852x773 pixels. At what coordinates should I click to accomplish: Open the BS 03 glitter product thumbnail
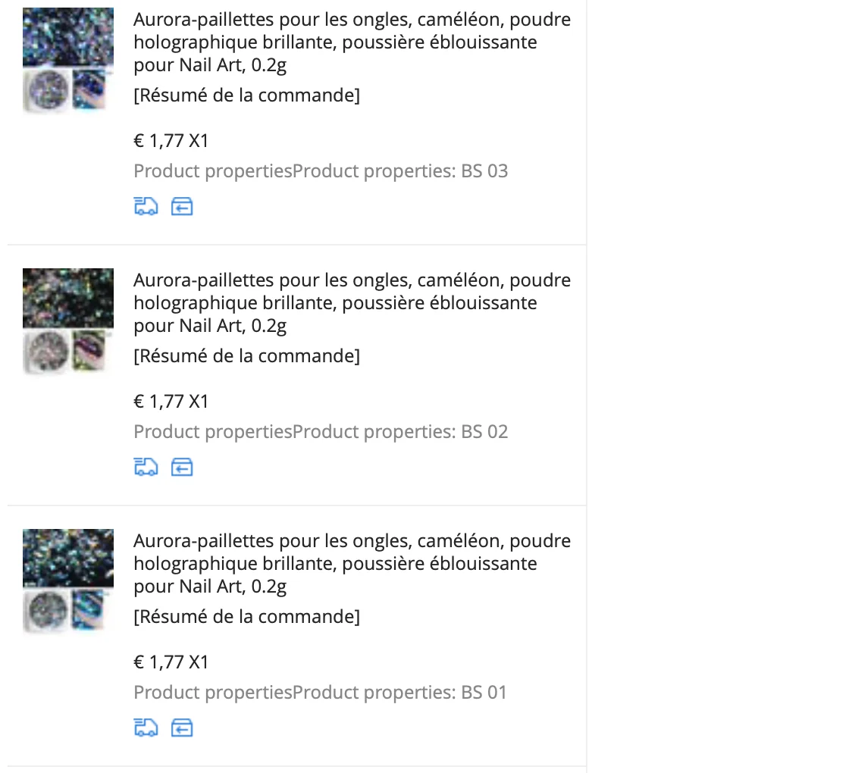coord(68,60)
